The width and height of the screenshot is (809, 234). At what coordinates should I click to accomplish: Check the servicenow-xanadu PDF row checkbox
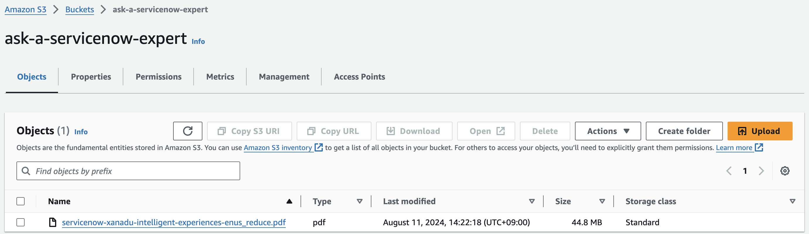pos(21,222)
